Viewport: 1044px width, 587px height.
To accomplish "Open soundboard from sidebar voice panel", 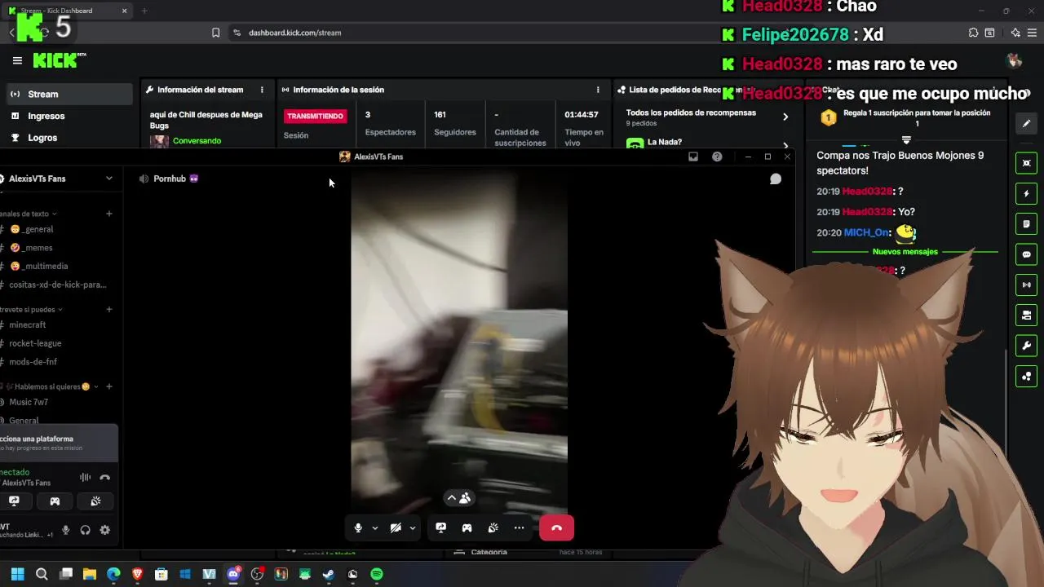I will [95, 501].
